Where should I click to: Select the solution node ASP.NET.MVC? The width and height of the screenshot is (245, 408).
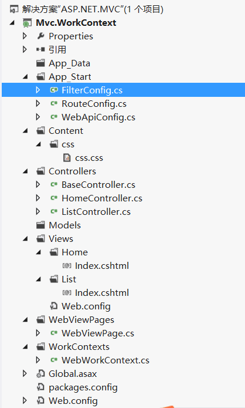coord(93,9)
